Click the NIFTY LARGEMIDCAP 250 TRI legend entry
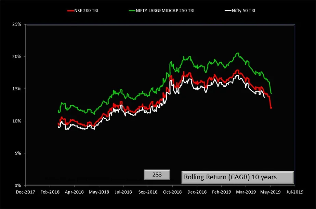This screenshot has width=316, height=209. click(x=162, y=11)
